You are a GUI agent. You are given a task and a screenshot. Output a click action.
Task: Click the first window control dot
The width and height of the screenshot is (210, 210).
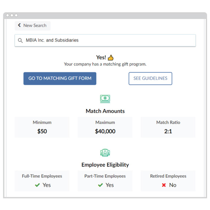(8, 15)
